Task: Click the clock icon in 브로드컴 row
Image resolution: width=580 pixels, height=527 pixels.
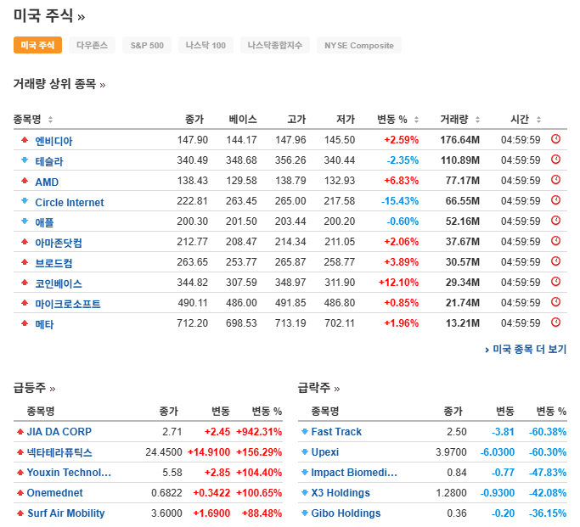Action: pyautogui.click(x=555, y=261)
